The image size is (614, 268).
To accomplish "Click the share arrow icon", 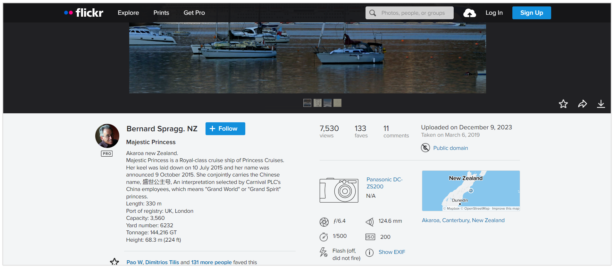I will point(582,104).
